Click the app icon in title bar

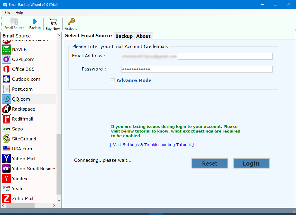point(5,4)
